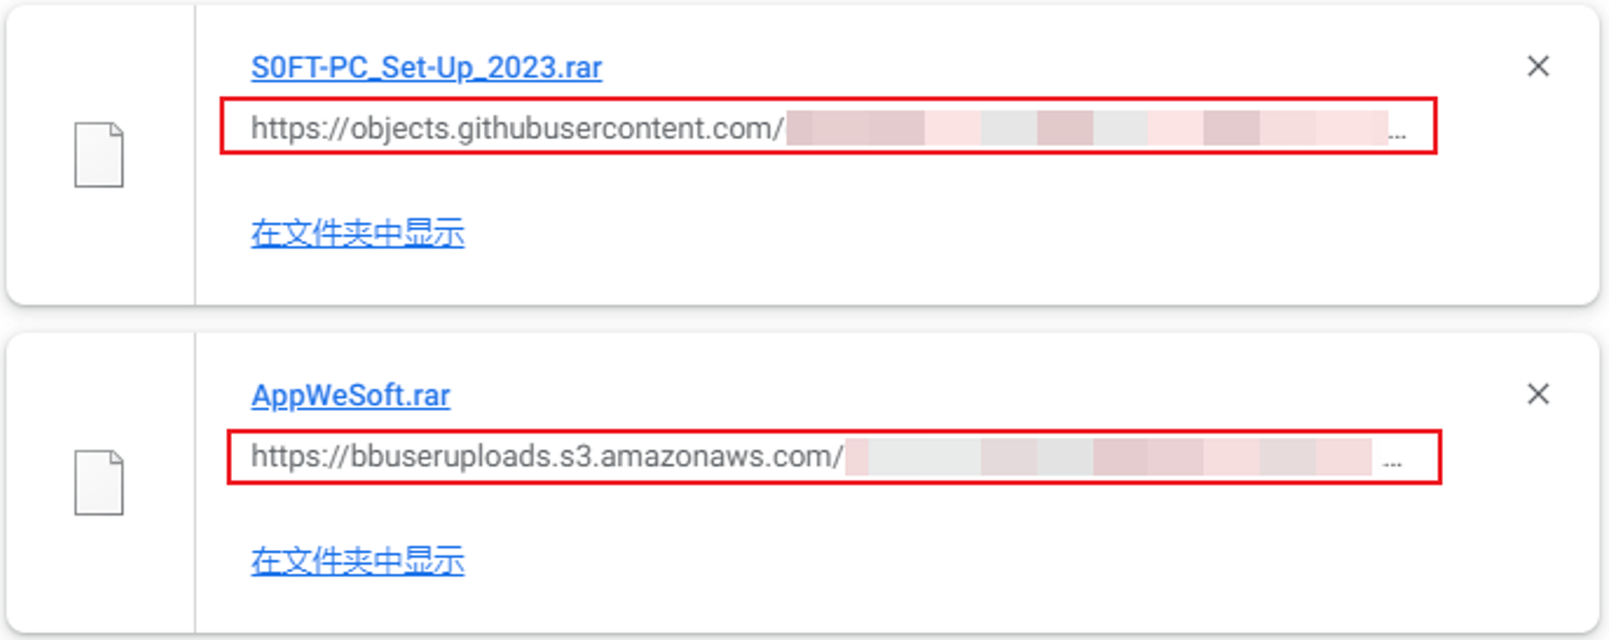Open the AppWeSoft.rar download
Viewport: 1609px width, 640px height.
(351, 396)
